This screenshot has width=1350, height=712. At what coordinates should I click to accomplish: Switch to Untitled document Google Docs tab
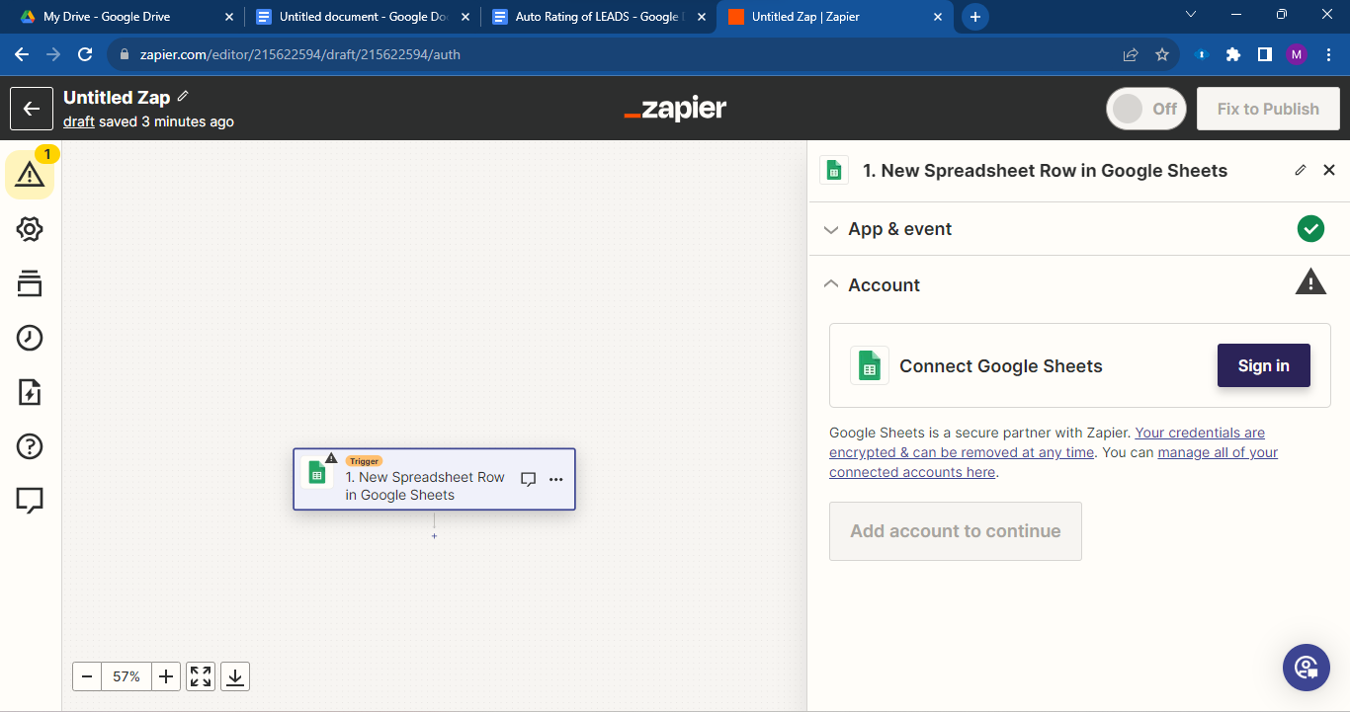click(x=362, y=17)
